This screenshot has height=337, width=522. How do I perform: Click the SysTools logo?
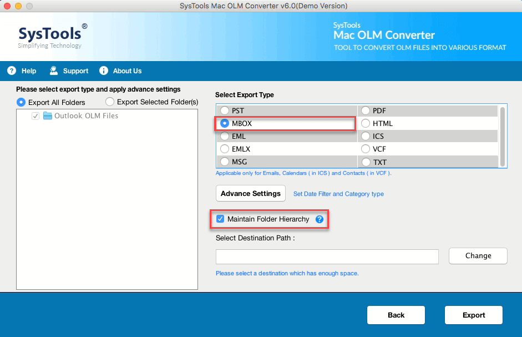(x=53, y=36)
